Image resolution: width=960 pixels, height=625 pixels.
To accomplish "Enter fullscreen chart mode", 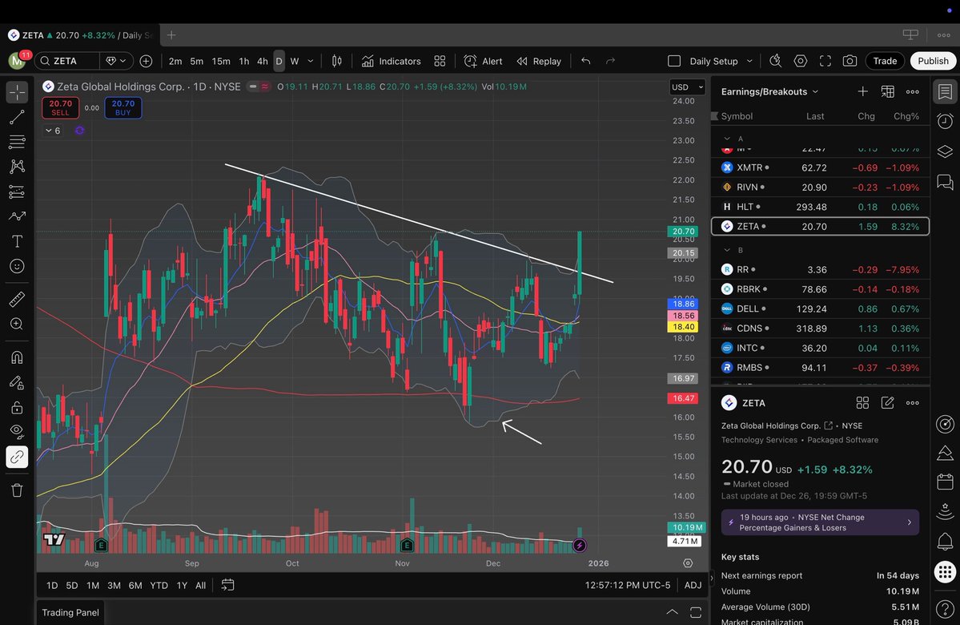I will (x=825, y=61).
